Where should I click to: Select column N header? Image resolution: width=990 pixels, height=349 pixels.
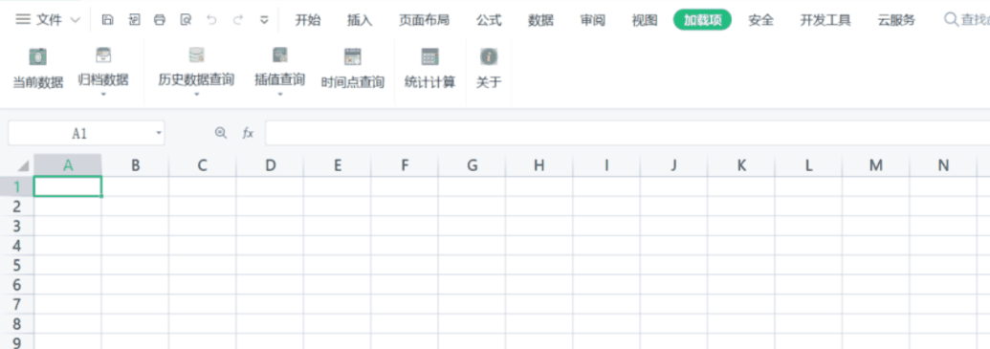[x=943, y=165]
